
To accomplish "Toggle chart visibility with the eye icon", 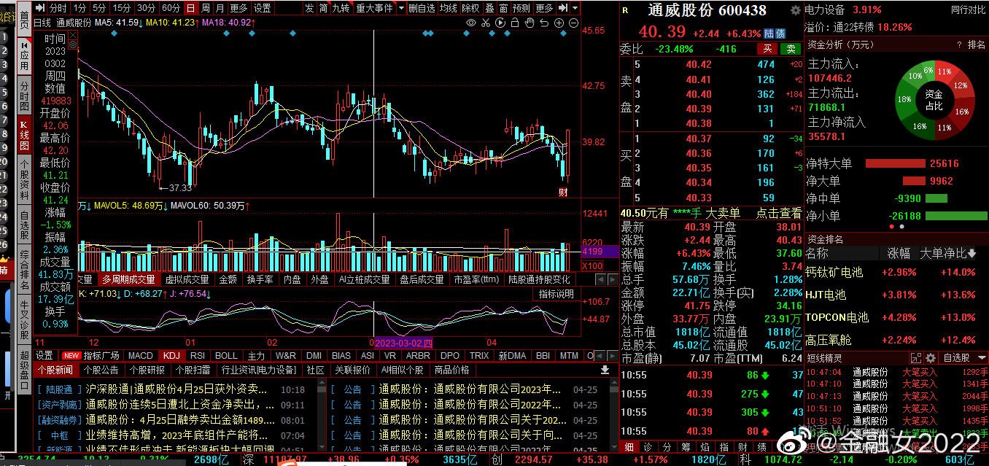I will click(471, 23).
